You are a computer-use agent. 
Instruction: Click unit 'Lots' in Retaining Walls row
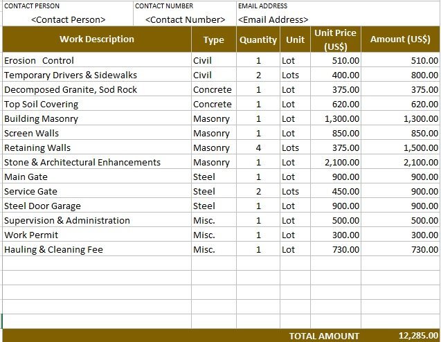point(296,147)
